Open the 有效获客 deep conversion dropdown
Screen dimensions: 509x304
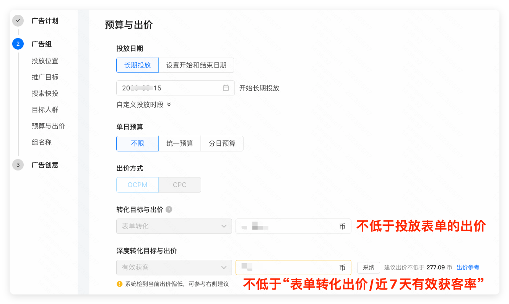click(174, 267)
